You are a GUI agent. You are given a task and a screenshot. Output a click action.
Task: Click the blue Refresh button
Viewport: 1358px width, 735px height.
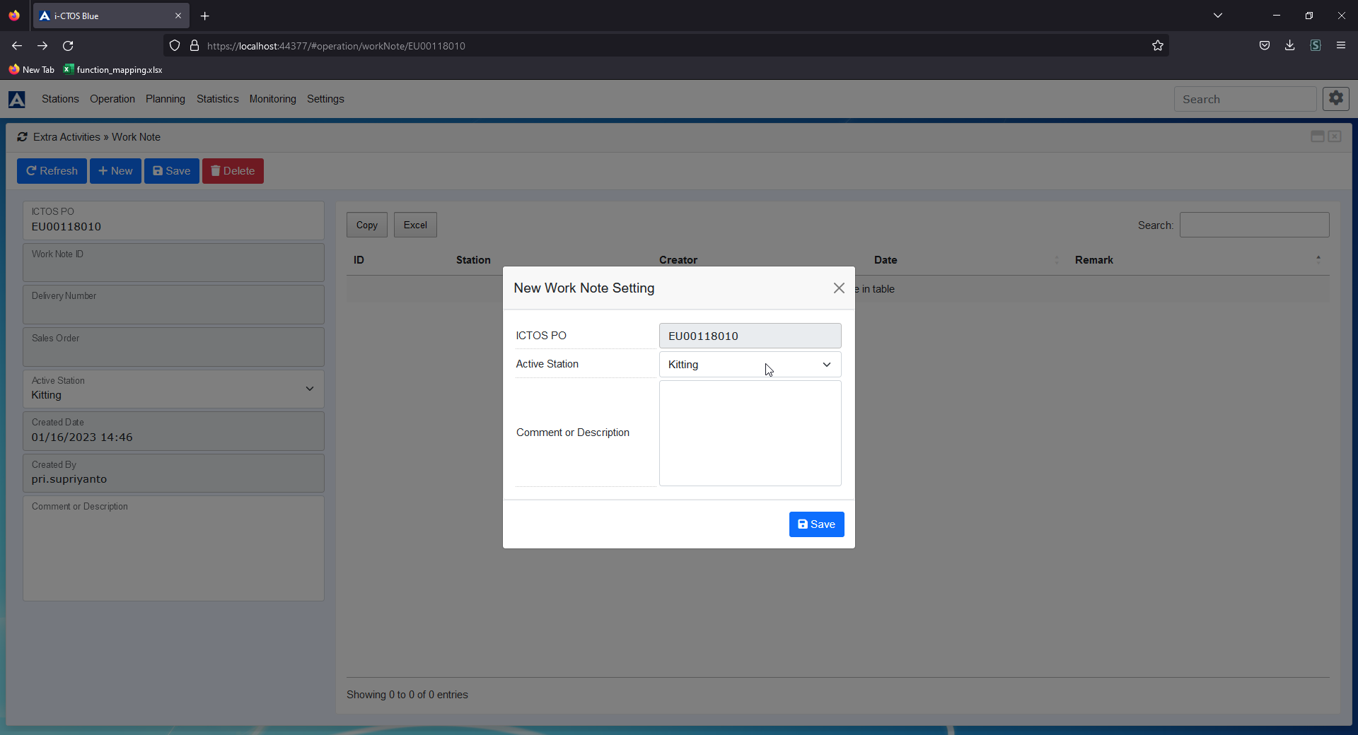tap(52, 171)
